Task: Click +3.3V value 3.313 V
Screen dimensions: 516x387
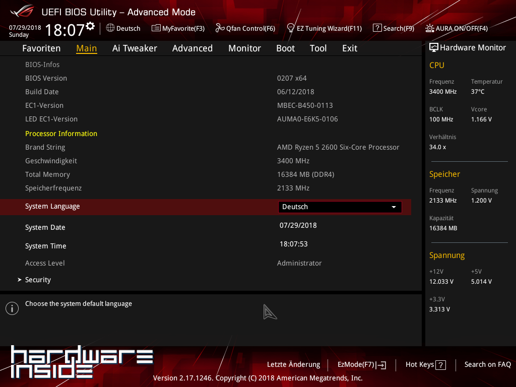Action: pos(439,309)
